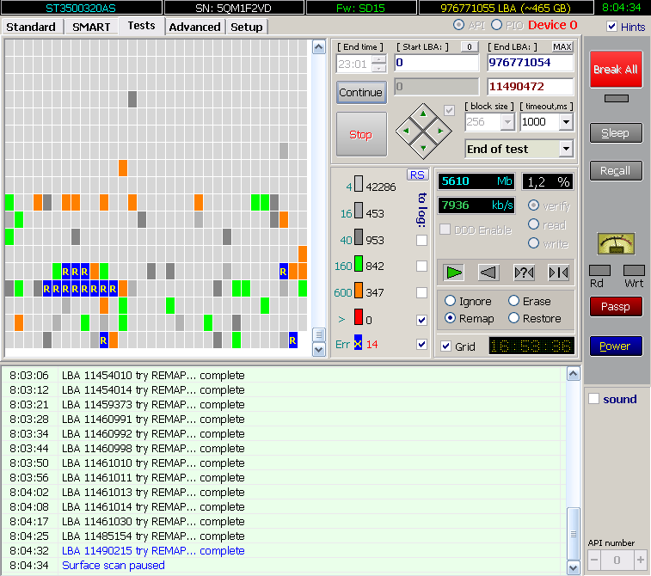Select the Remap radio option
Screen dimensions: 651x576
pos(450,318)
